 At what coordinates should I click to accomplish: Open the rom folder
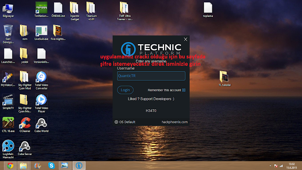25,32
